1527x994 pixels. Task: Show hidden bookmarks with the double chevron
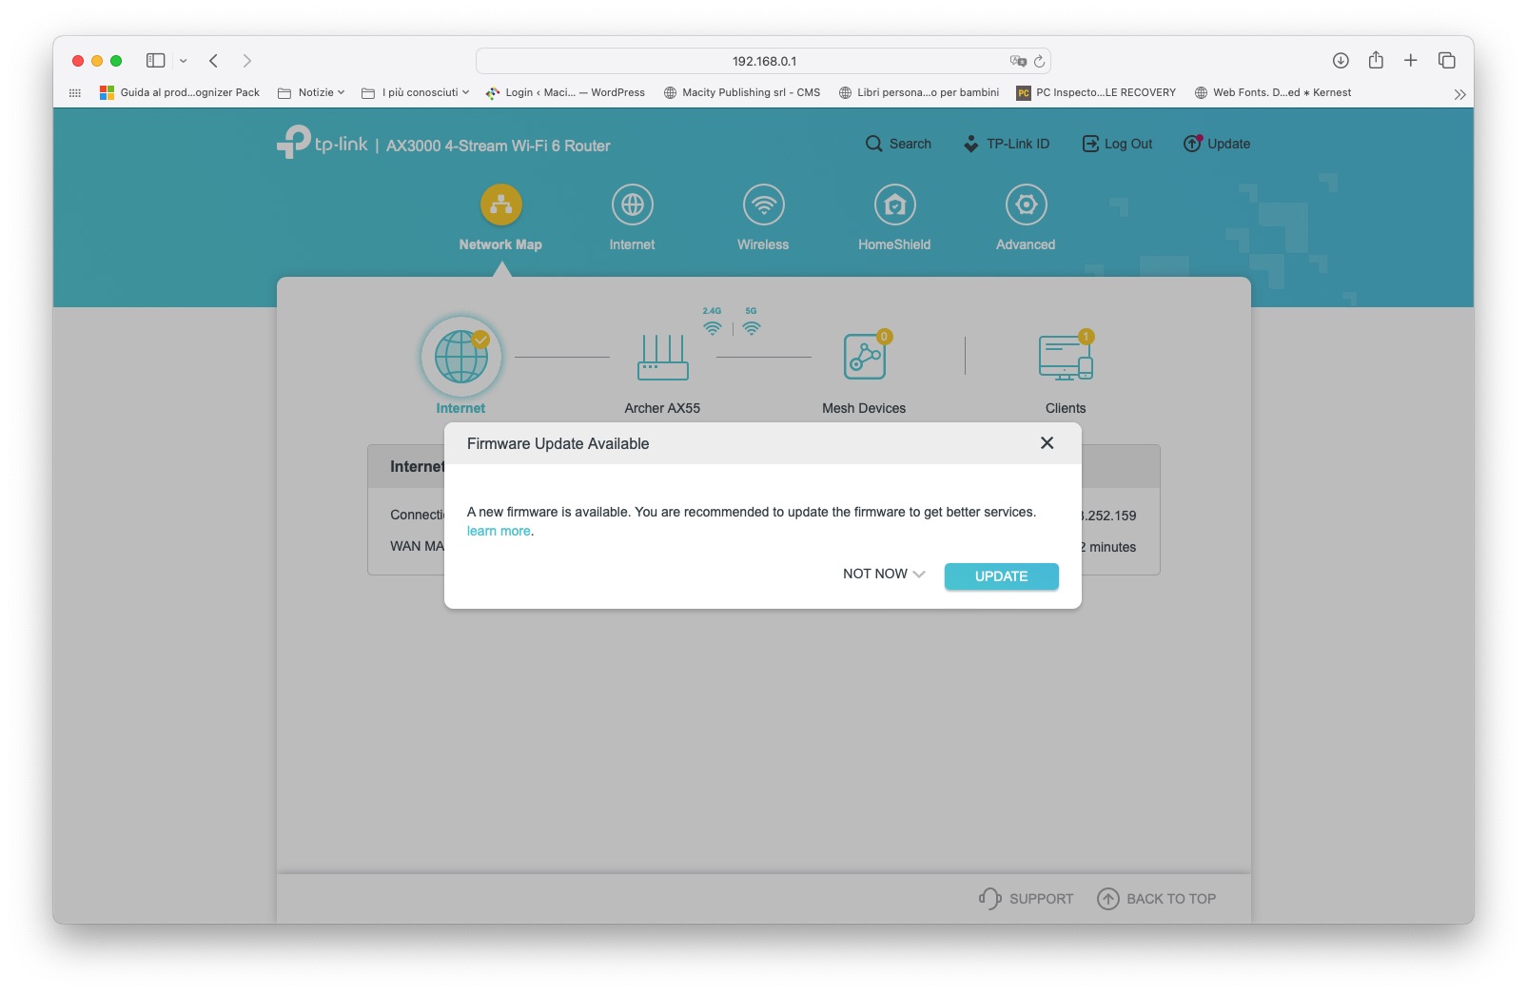click(1459, 94)
